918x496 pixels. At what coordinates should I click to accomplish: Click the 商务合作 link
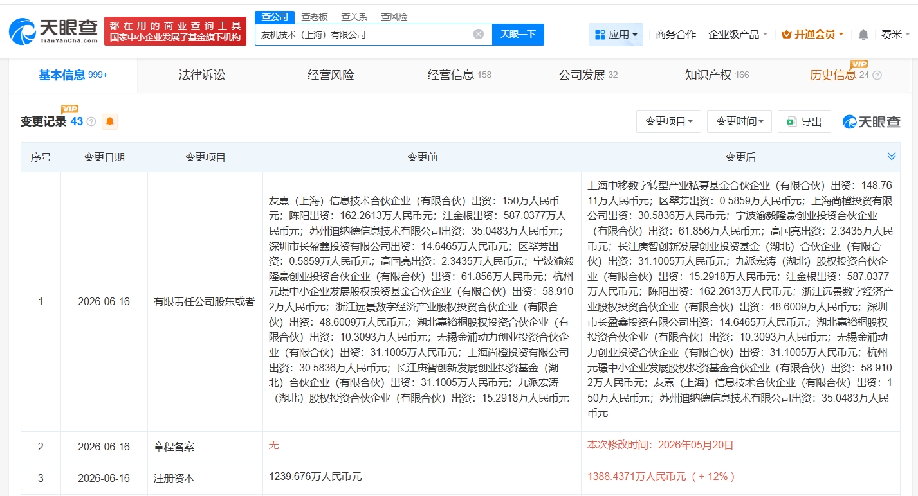point(675,35)
